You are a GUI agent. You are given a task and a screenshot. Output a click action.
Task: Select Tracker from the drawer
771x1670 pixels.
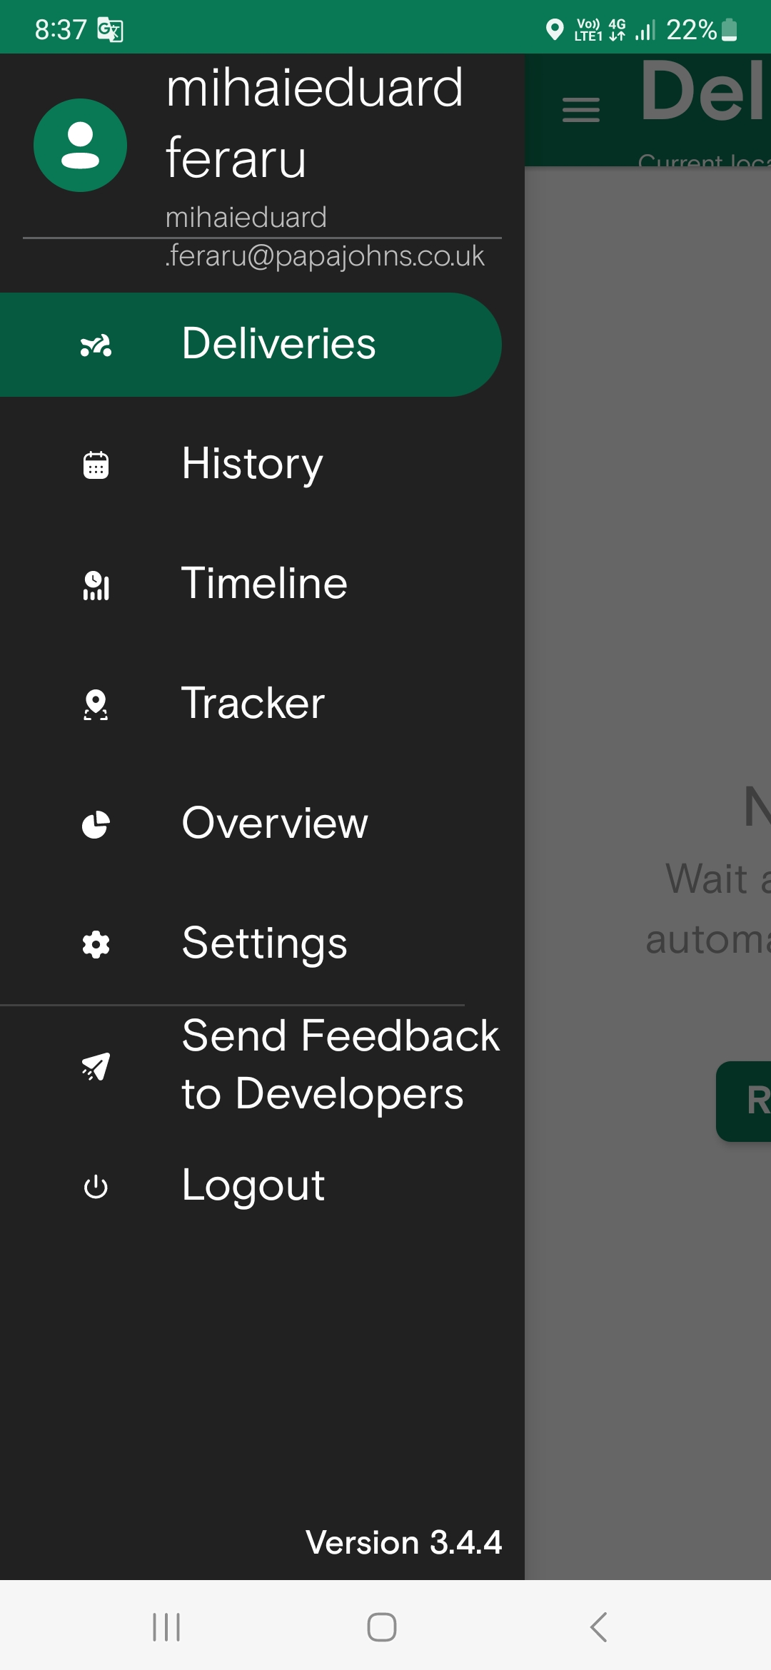coord(253,704)
